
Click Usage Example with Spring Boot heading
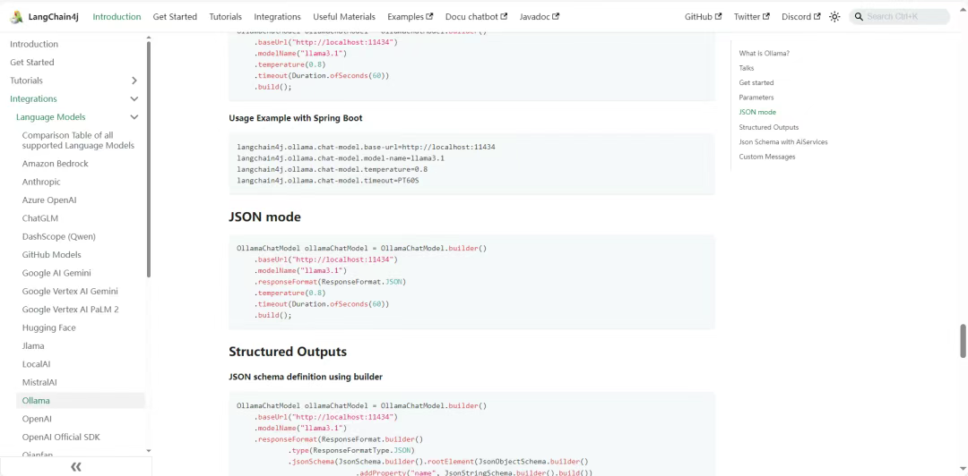[296, 118]
